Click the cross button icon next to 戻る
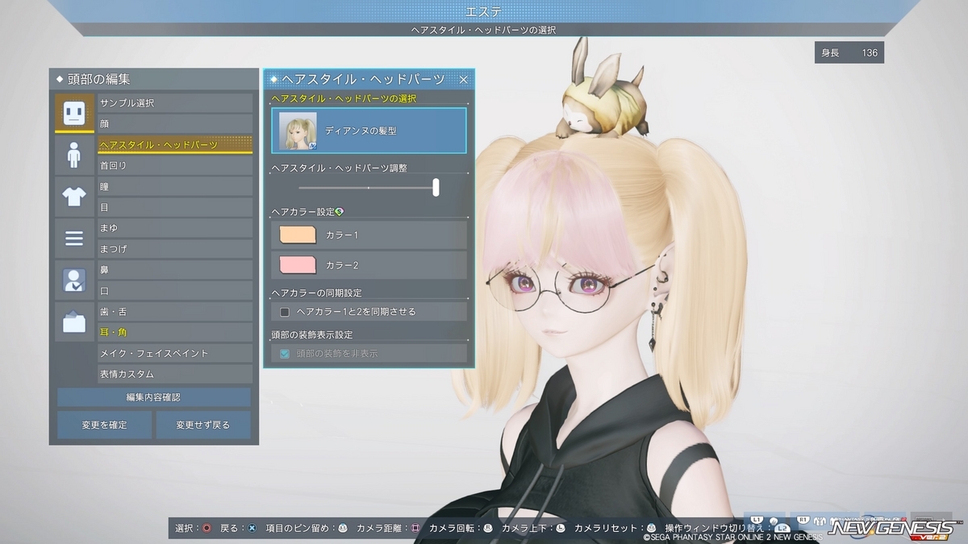The image size is (968, 544). pos(252,528)
